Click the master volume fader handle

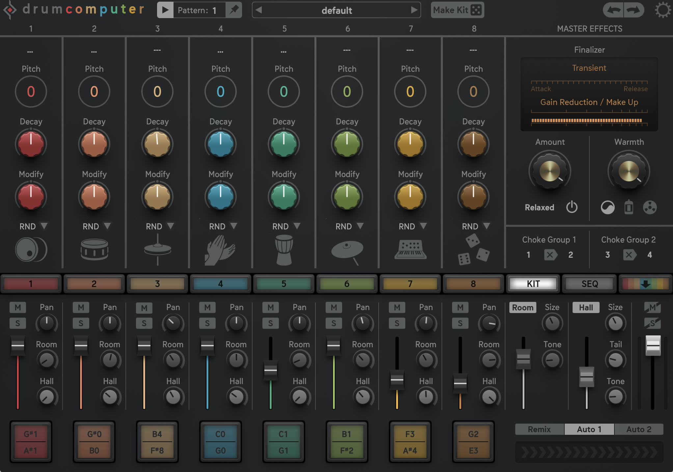click(653, 346)
